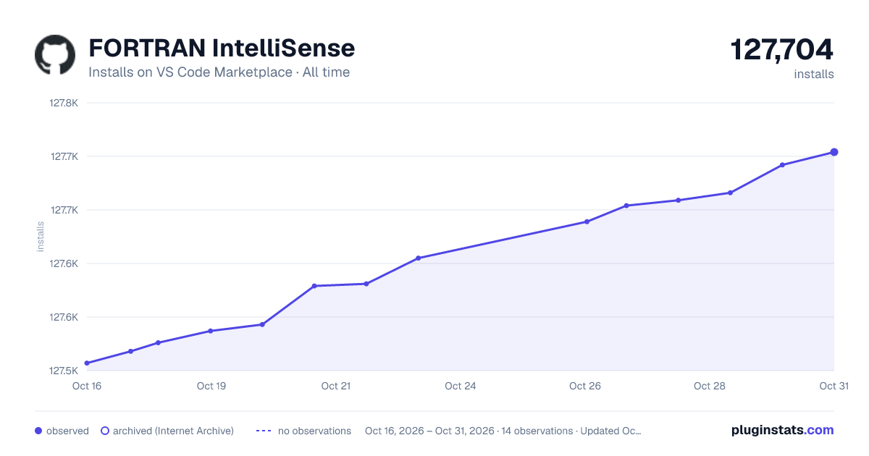The height and width of the screenshot is (456, 869).
Task: Click the subtitle 'Installs on VS Code Marketplace · All time'
Action: [x=219, y=72]
